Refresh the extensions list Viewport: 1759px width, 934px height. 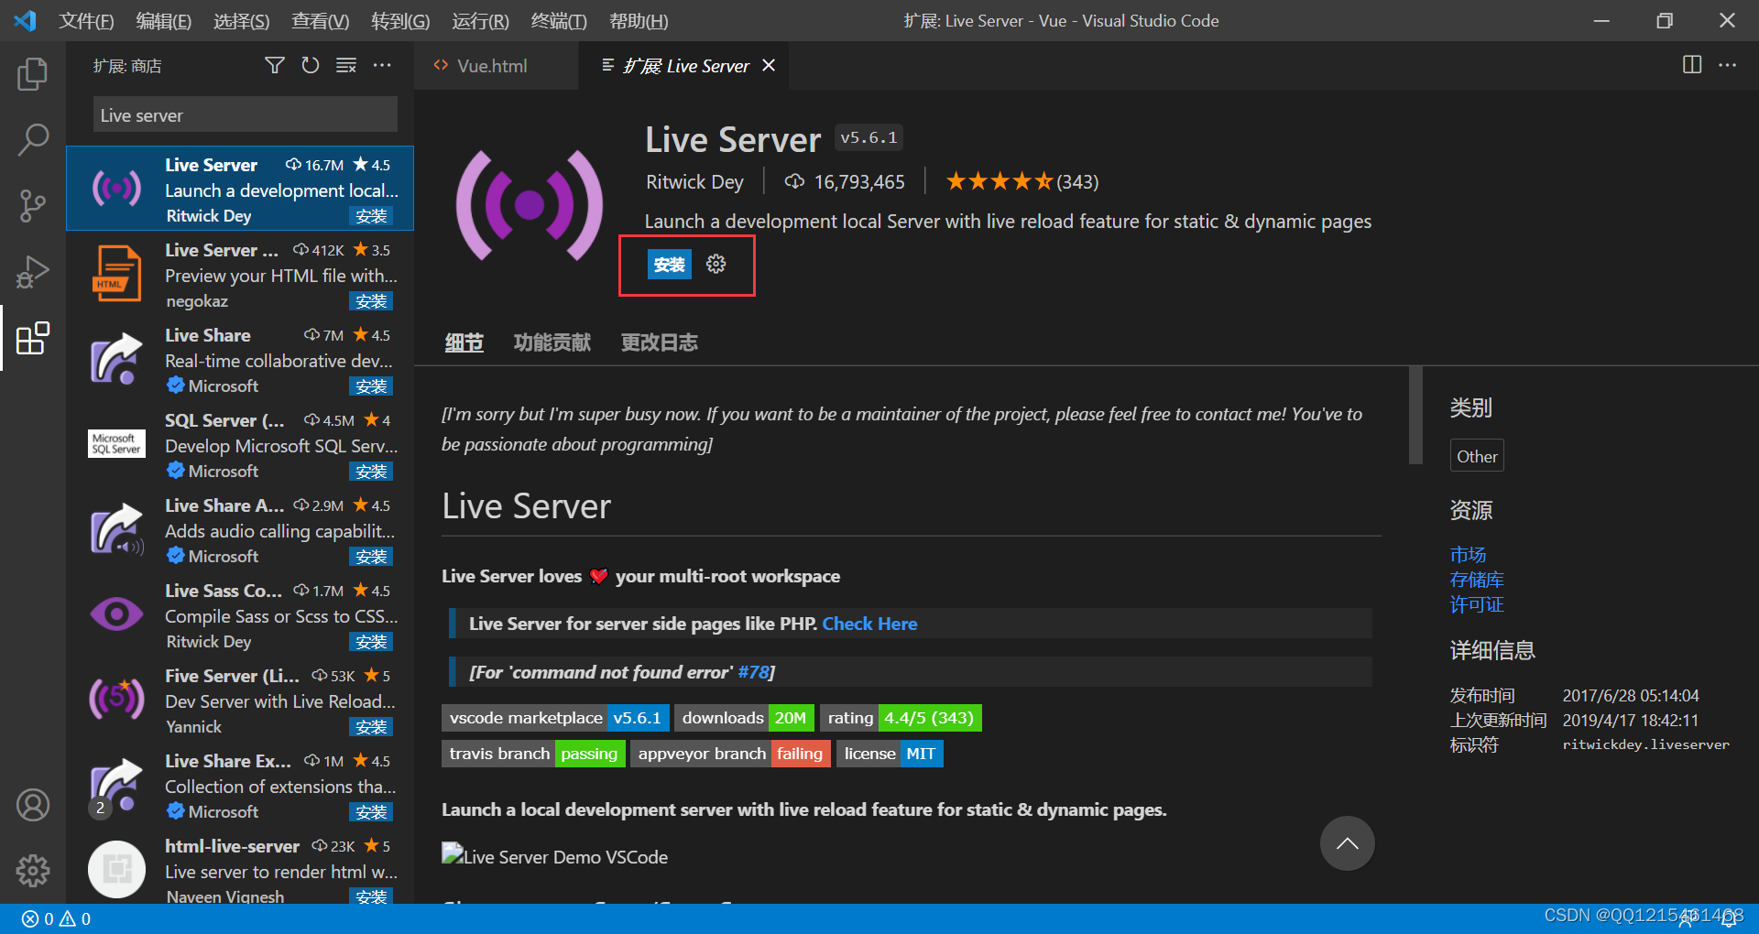tap(311, 65)
